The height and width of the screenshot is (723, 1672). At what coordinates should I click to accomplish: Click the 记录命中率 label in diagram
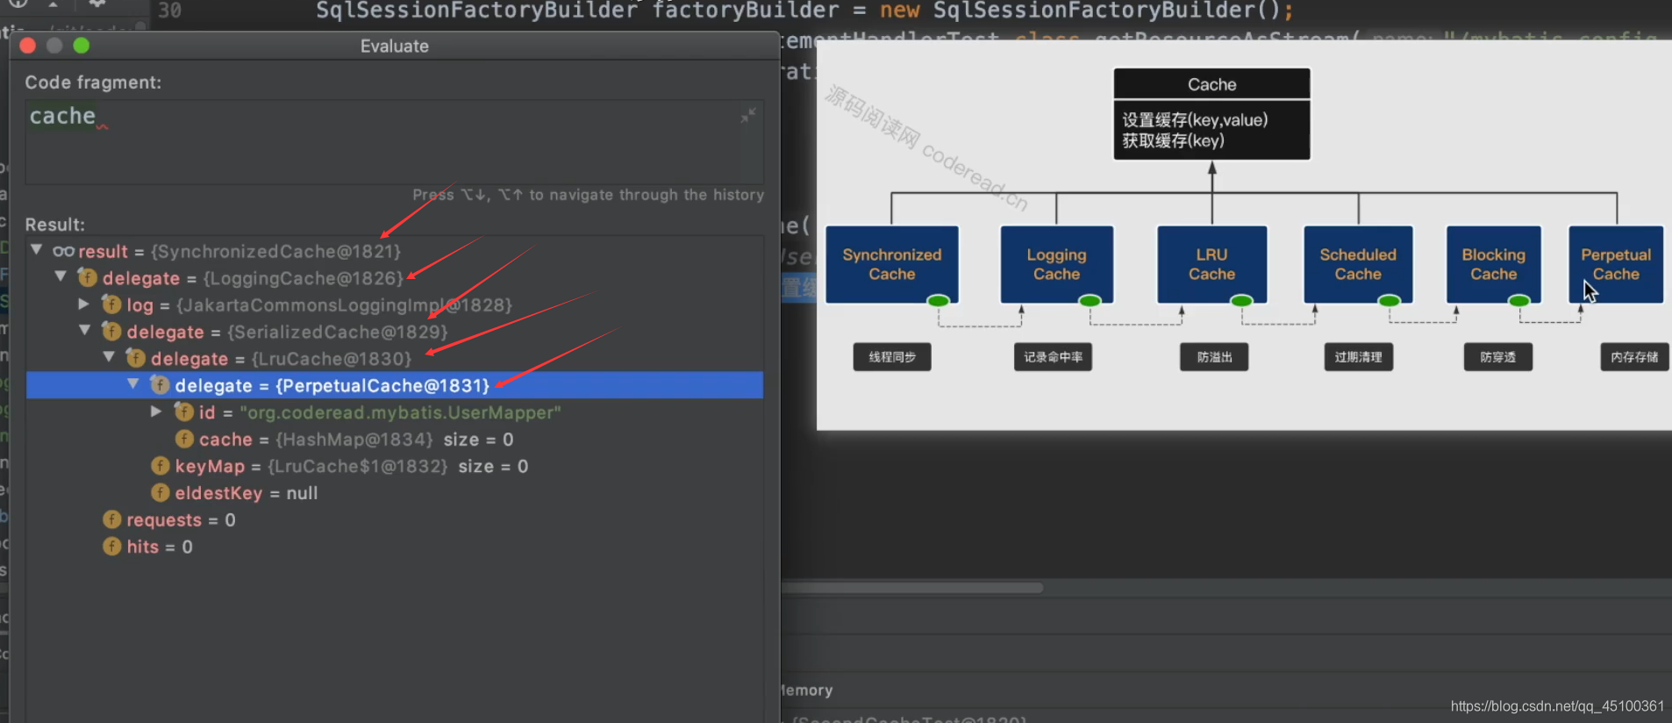click(x=1053, y=357)
